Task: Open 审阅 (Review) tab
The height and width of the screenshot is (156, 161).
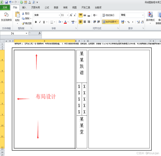Action: pyautogui.click(x=65, y=7)
